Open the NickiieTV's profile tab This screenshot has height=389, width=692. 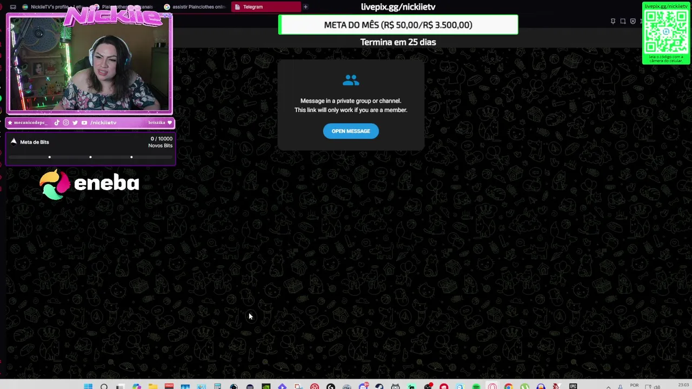click(x=54, y=6)
